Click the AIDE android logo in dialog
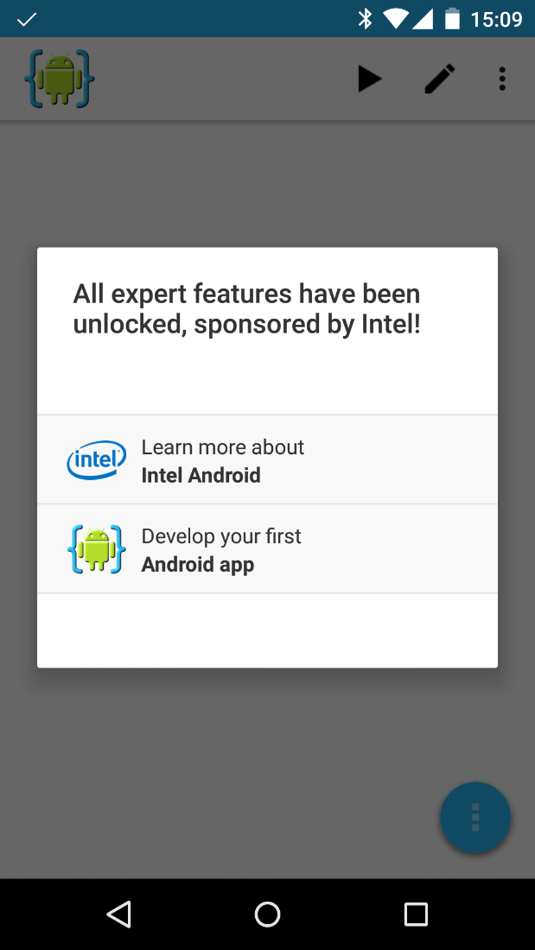The image size is (535, 950). tap(97, 549)
